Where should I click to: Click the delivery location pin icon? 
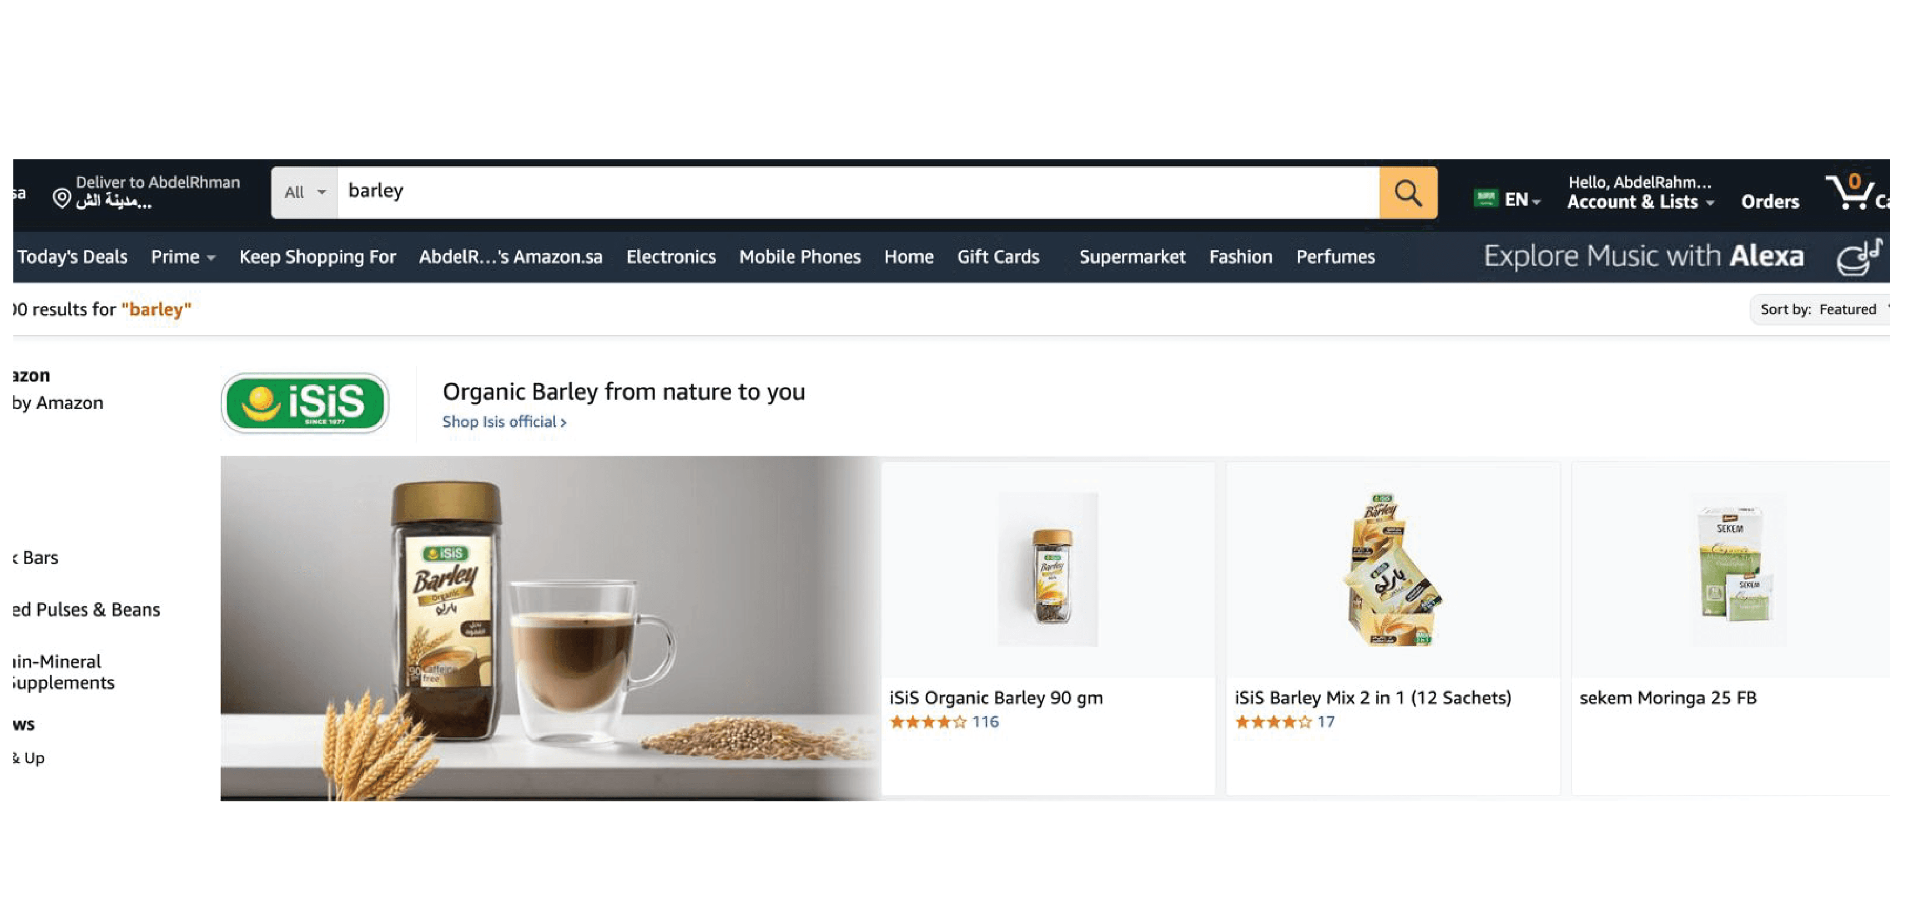pyautogui.click(x=62, y=198)
